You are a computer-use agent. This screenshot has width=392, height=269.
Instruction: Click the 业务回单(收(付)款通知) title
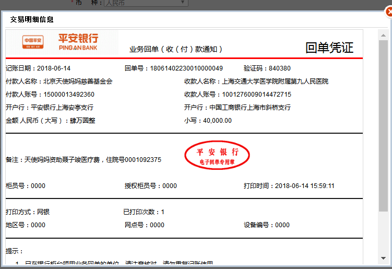[x=175, y=49]
